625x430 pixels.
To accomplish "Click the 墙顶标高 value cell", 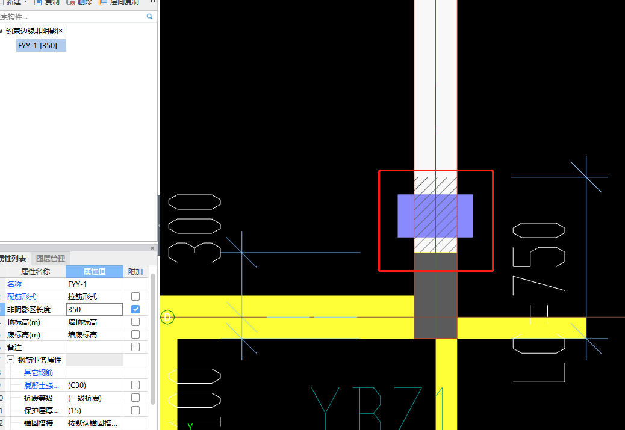I will [x=95, y=322].
